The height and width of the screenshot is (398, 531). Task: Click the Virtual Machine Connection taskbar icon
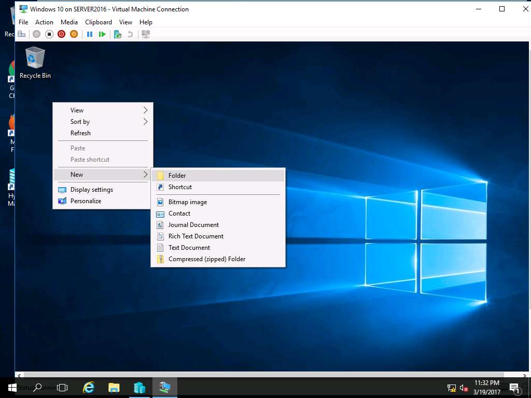(x=164, y=388)
